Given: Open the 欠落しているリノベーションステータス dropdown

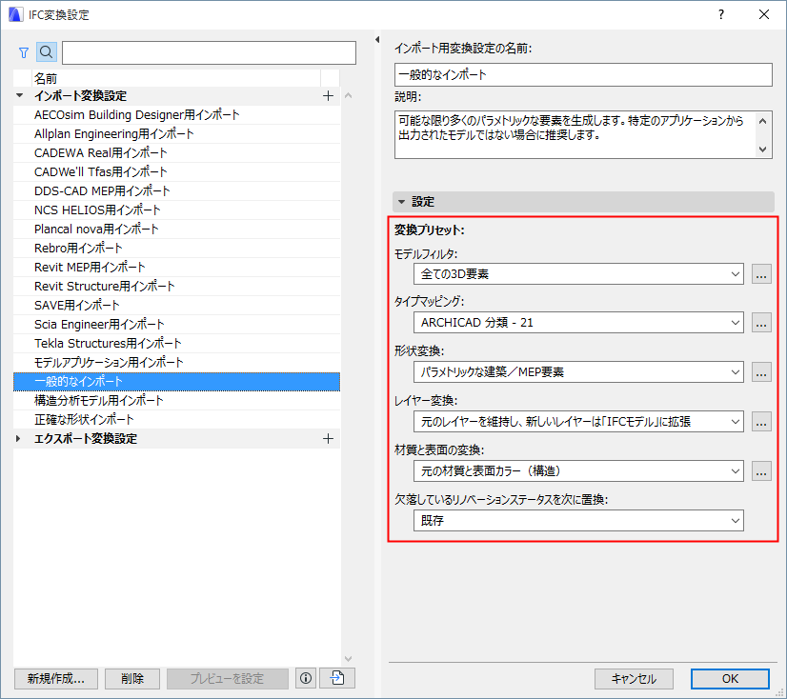Looking at the screenshot, I should pyautogui.click(x=736, y=520).
